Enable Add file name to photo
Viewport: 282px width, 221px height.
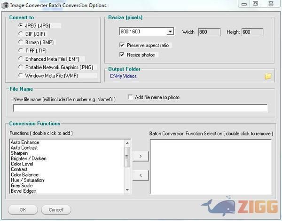point(131,97)
